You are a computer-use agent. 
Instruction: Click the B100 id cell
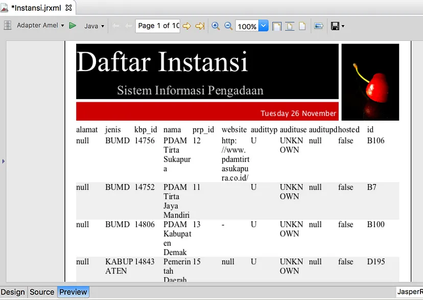(376, 224)
